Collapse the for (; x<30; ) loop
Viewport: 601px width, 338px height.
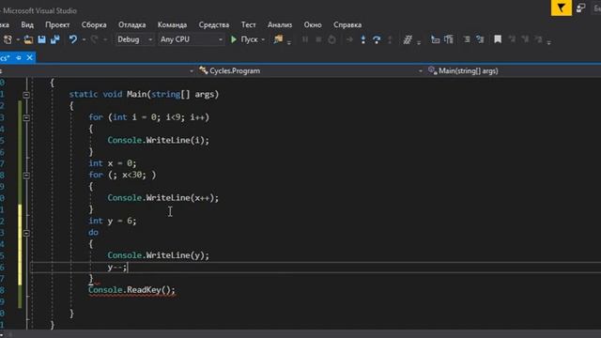click(26, 176)
